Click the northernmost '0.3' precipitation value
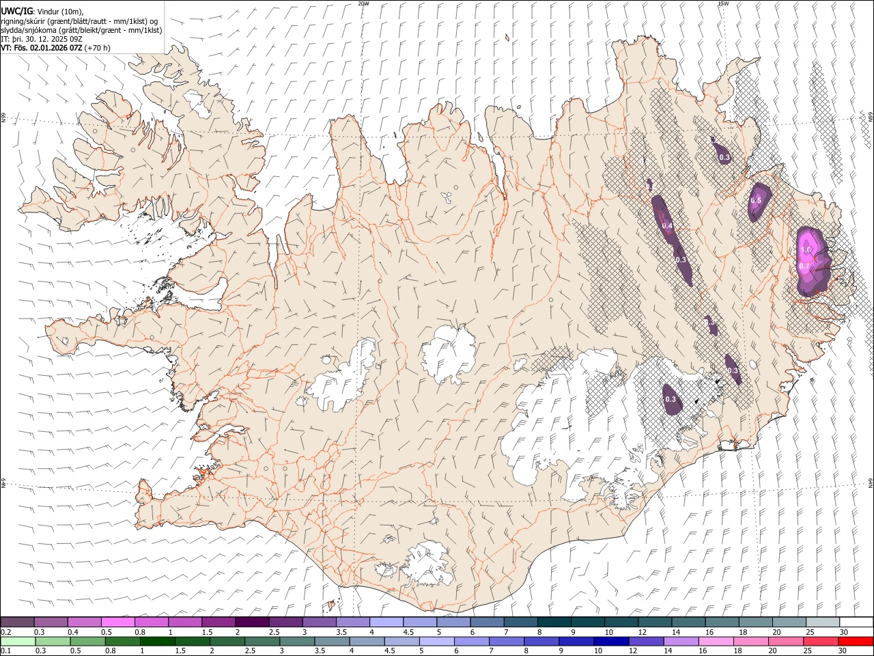This screenshot has height=656, width=874. click(724, 158)
